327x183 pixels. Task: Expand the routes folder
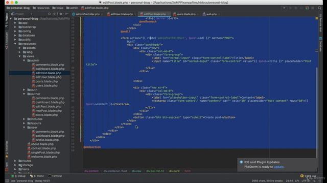coord(15,161)
